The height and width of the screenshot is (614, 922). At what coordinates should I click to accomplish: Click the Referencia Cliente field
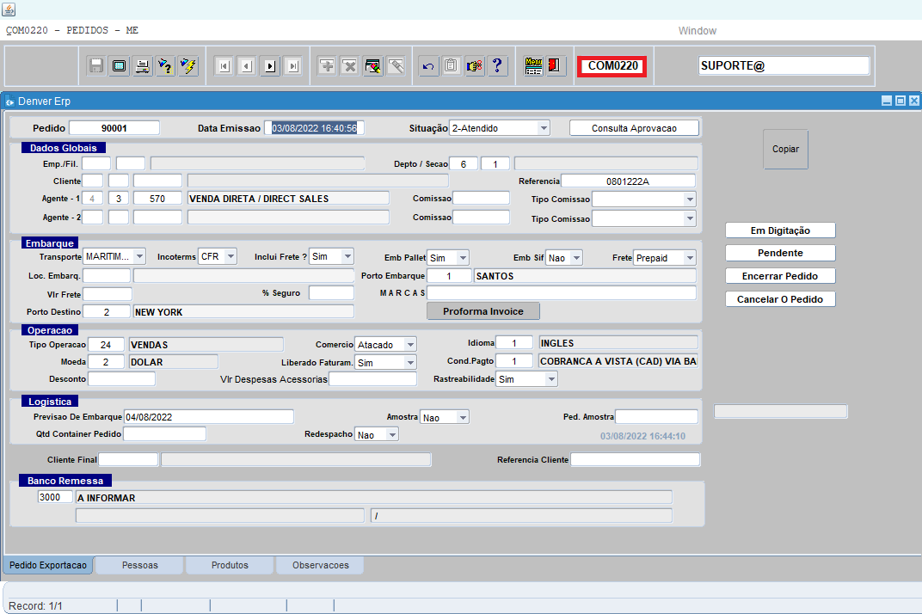[x=635, y=460]
